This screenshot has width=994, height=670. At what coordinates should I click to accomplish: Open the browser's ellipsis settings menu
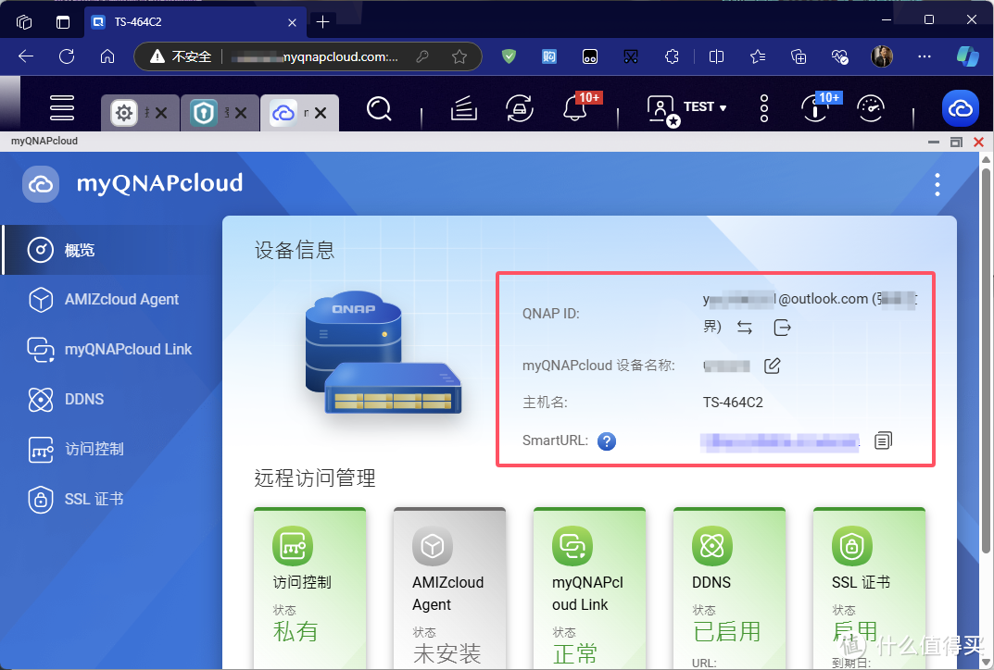(x=924, y=56)
